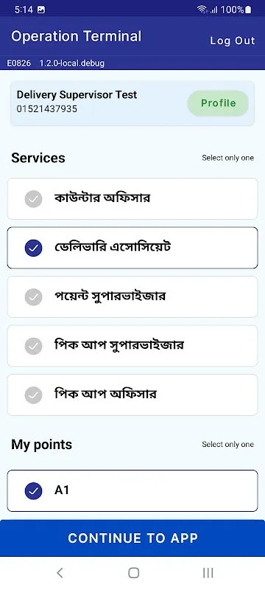Select the পিক আপ অফিসার checkmark circle
The image size is (265, 590).
coord(33,395)
